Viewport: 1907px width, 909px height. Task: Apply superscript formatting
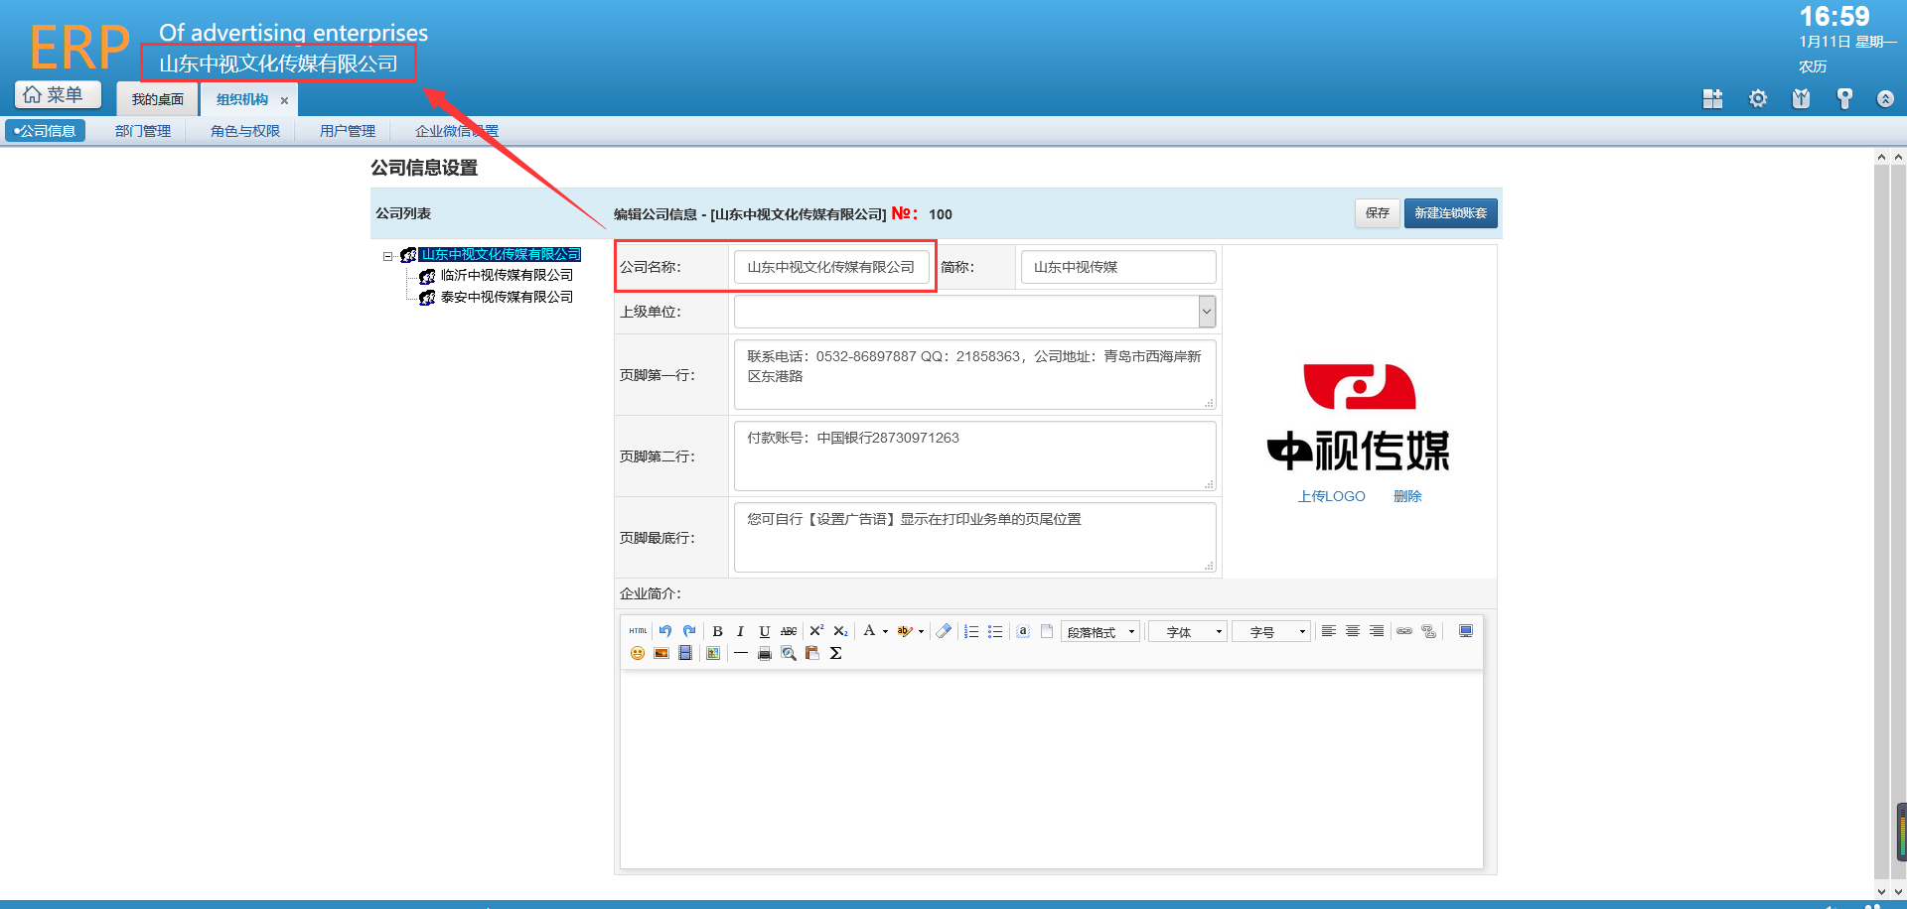(x=816, y=631)
